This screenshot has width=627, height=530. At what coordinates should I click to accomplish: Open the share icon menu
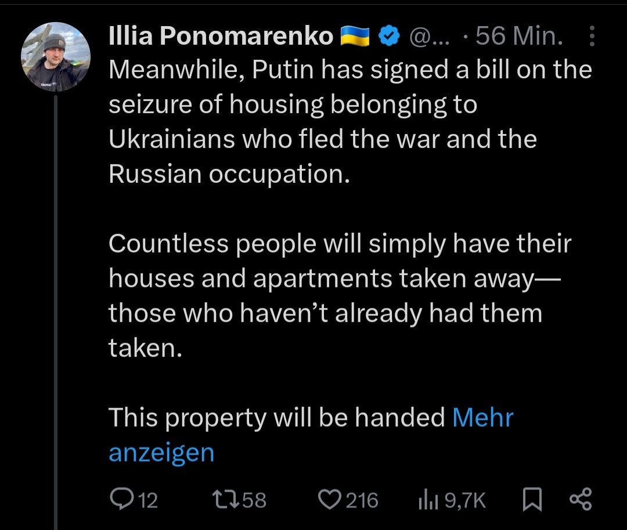(581, 499)
